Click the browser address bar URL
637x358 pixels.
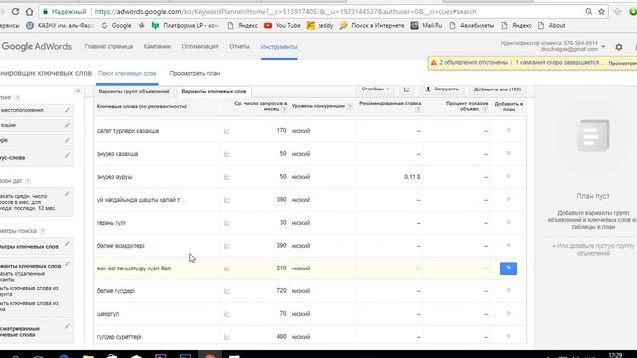[x=285, y=11]
